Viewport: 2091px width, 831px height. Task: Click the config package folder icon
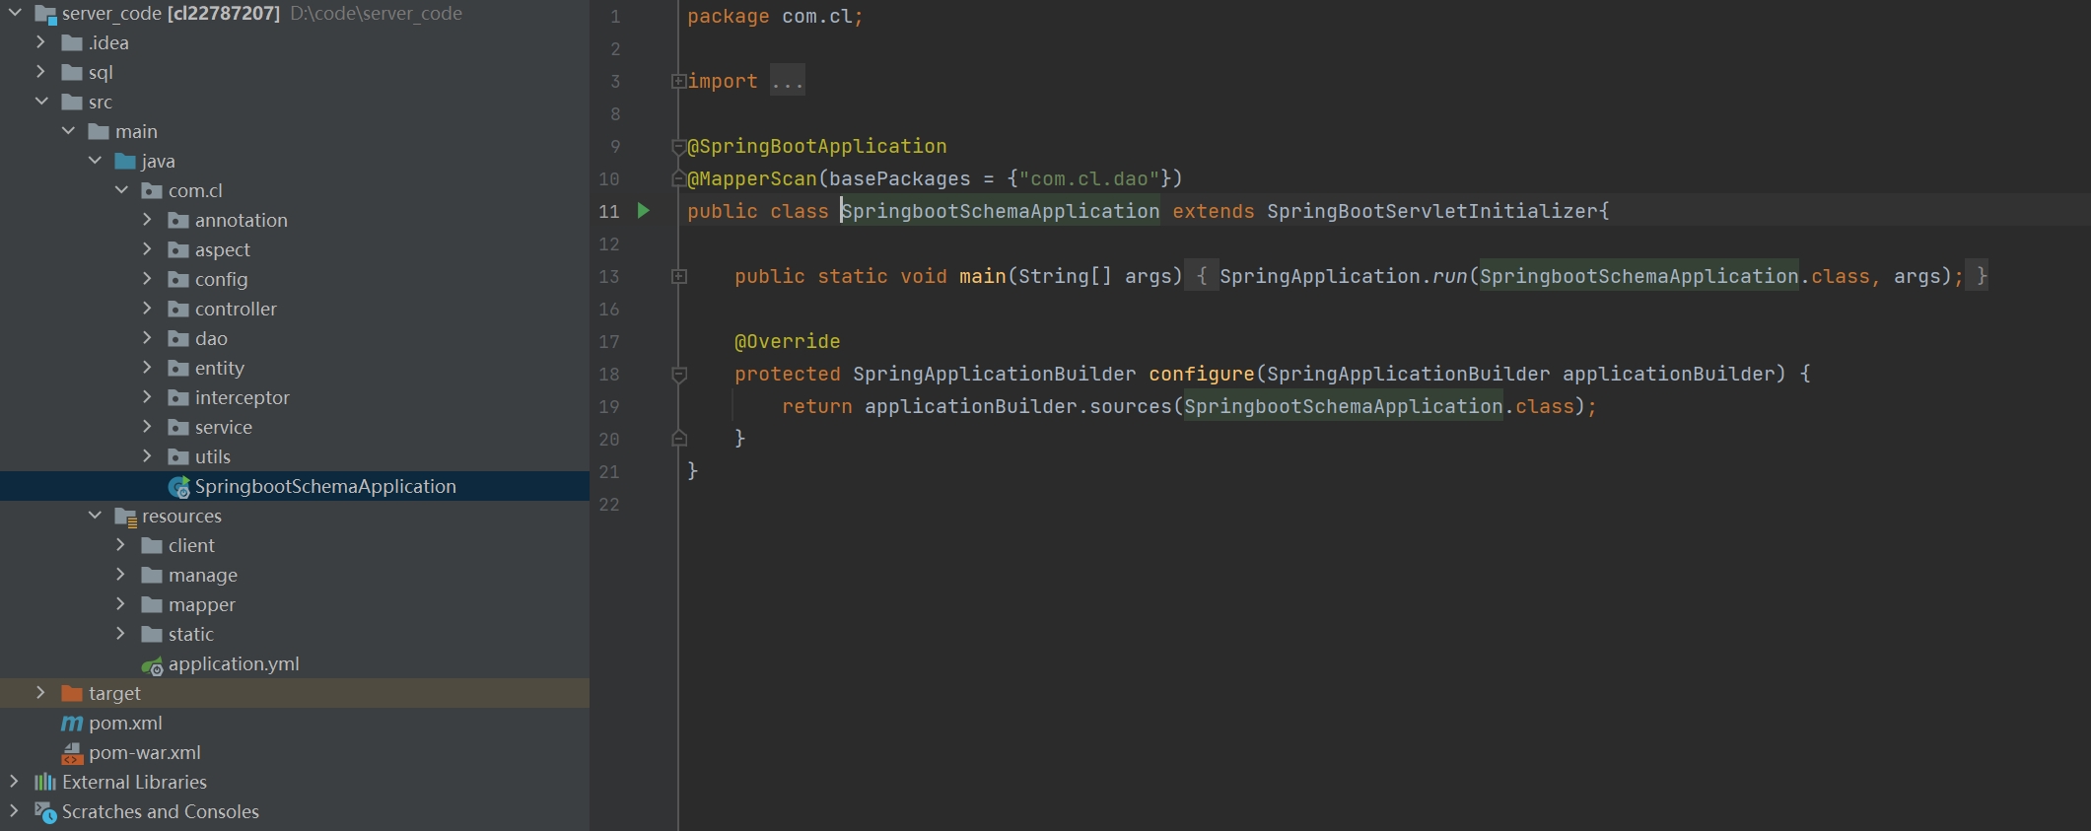pyautogui.click(x=178, y=279)
